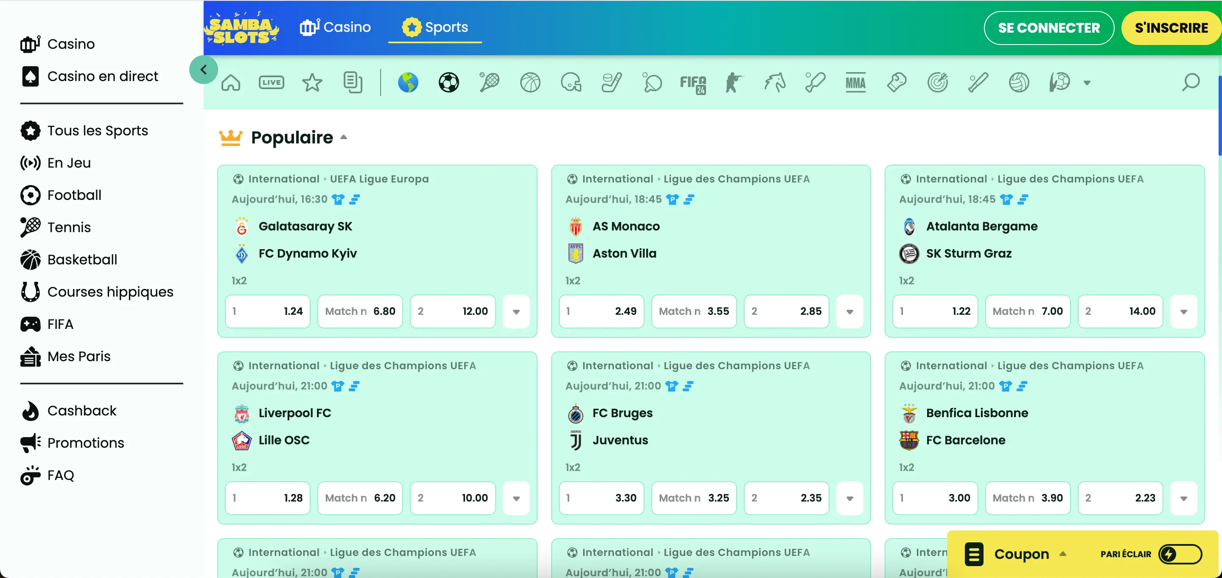Viewport: 1222px width, 578px height.
Task: Select the handball sport icon
Action: pyautogui.click(x=1059, y=83)
